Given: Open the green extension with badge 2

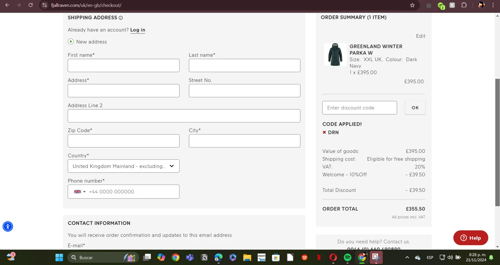Looking at the screenshot, I should point(441,5).
